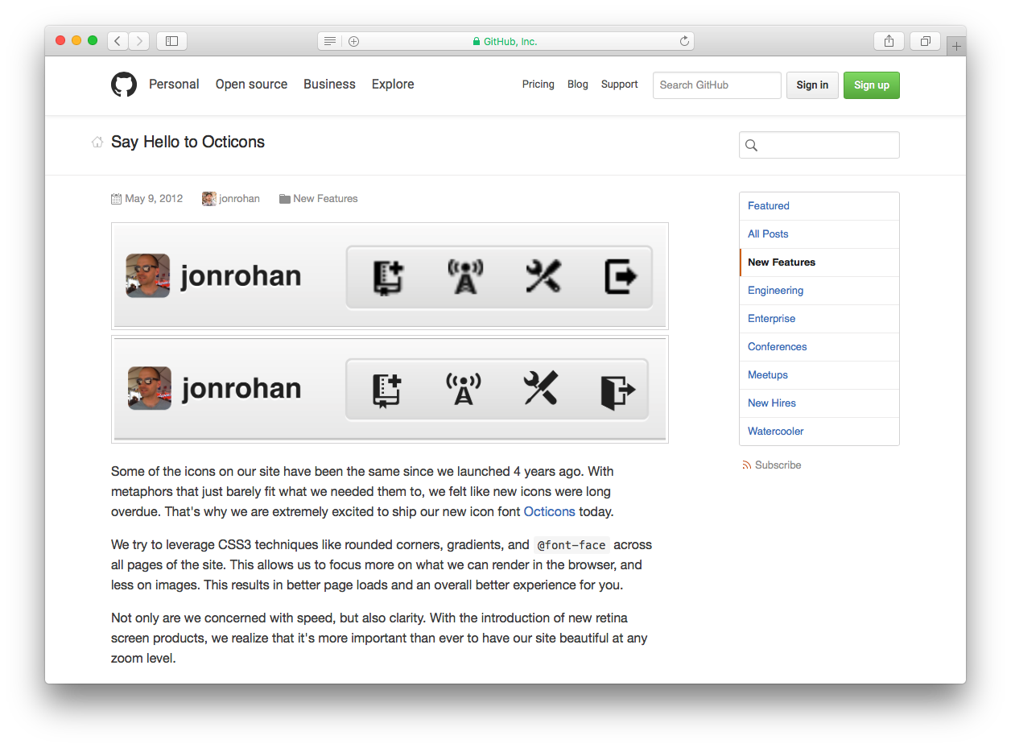Click the GitHub octocat logo
This screenshot has width=1011, height=748.
tap(124, 84)
